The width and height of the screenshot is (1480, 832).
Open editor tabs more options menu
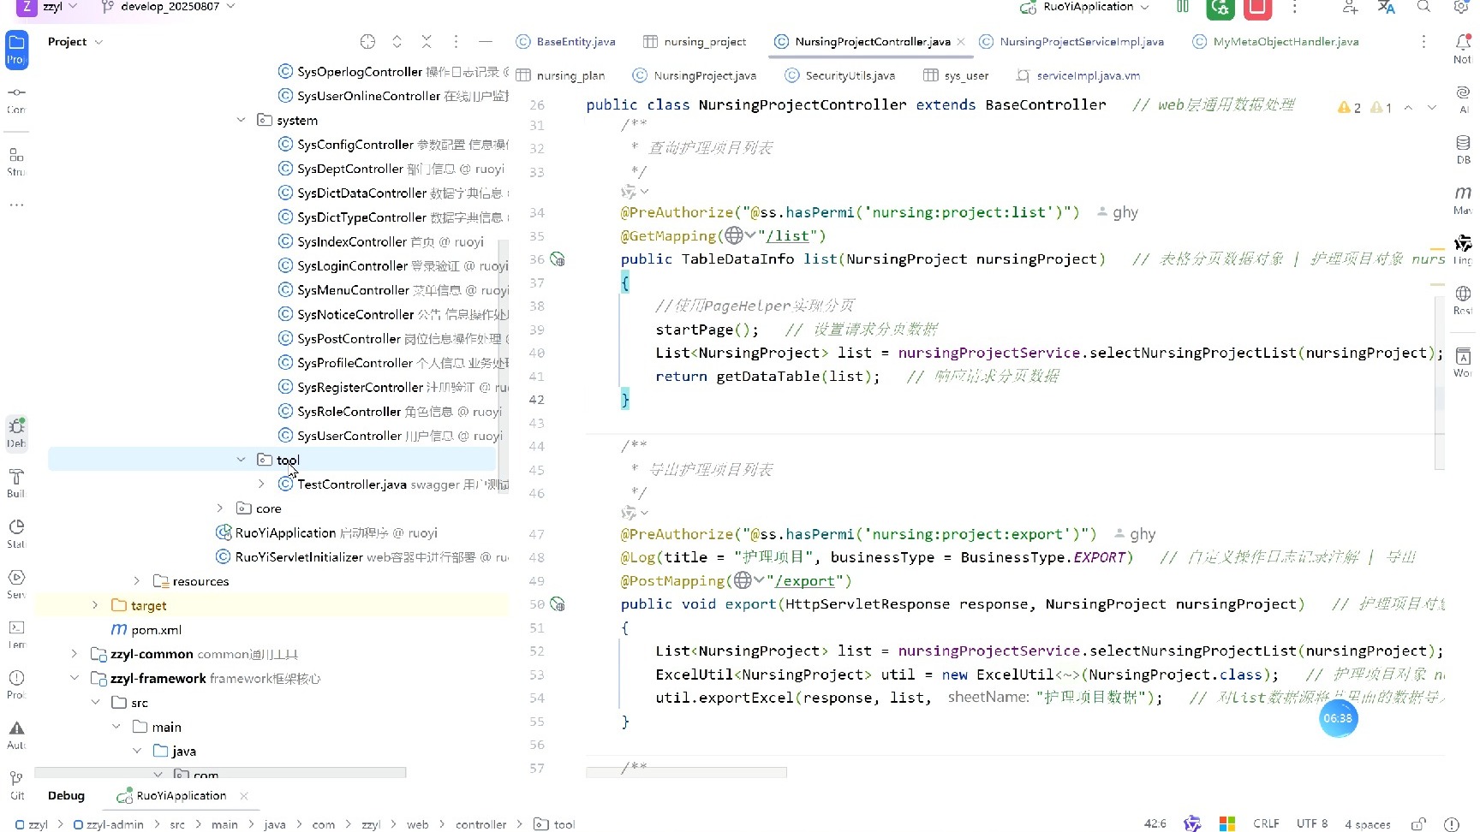click(x=1423, y=41)
